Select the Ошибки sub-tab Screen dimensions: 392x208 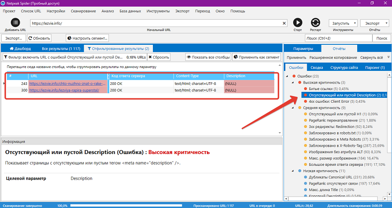pyautogui.click(x=296, y=67)
